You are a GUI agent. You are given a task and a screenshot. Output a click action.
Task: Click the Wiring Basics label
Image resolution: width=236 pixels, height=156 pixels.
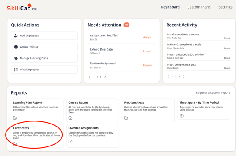[x=173, y=68]
